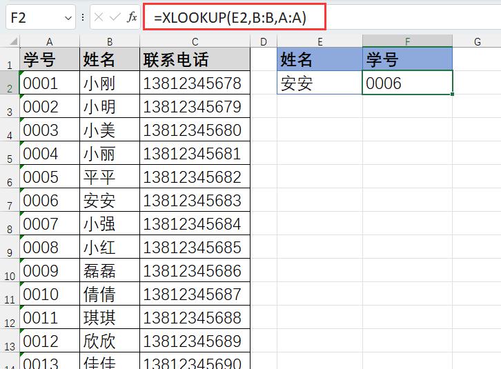Click the Enter checkmark formula icon
This screenshot has height=369, width=501.
pyautogui.click(x=115, y=17)
